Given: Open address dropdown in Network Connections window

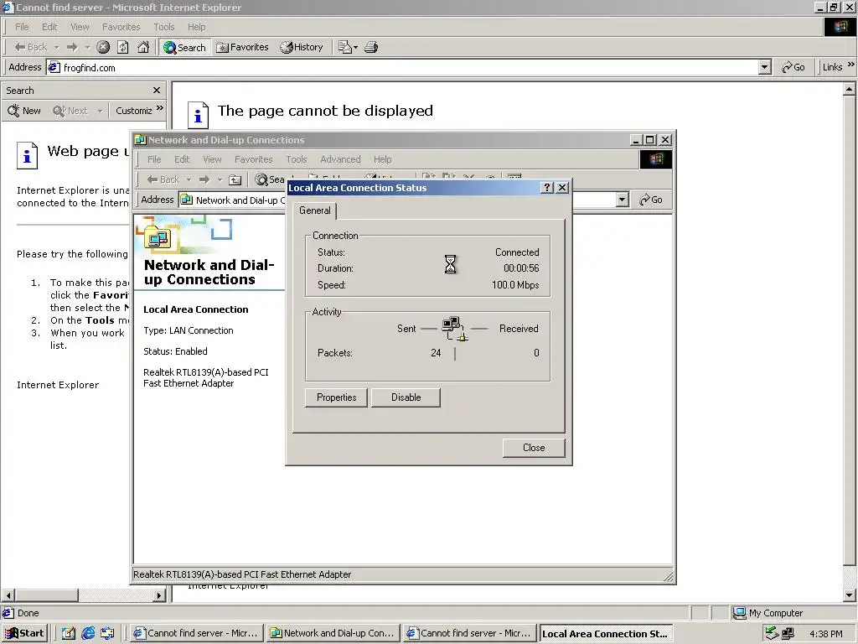Looking at the screenshot, I should click(623, 200).
